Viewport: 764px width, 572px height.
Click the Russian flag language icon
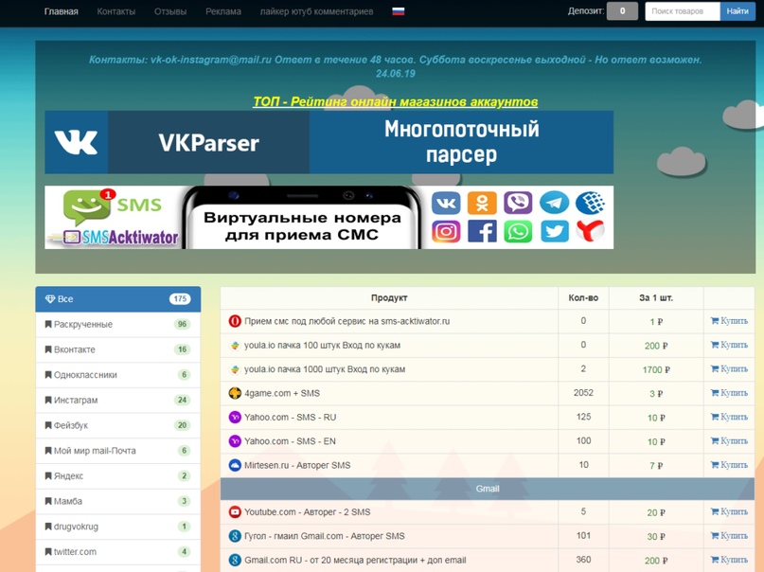[398, 11]
